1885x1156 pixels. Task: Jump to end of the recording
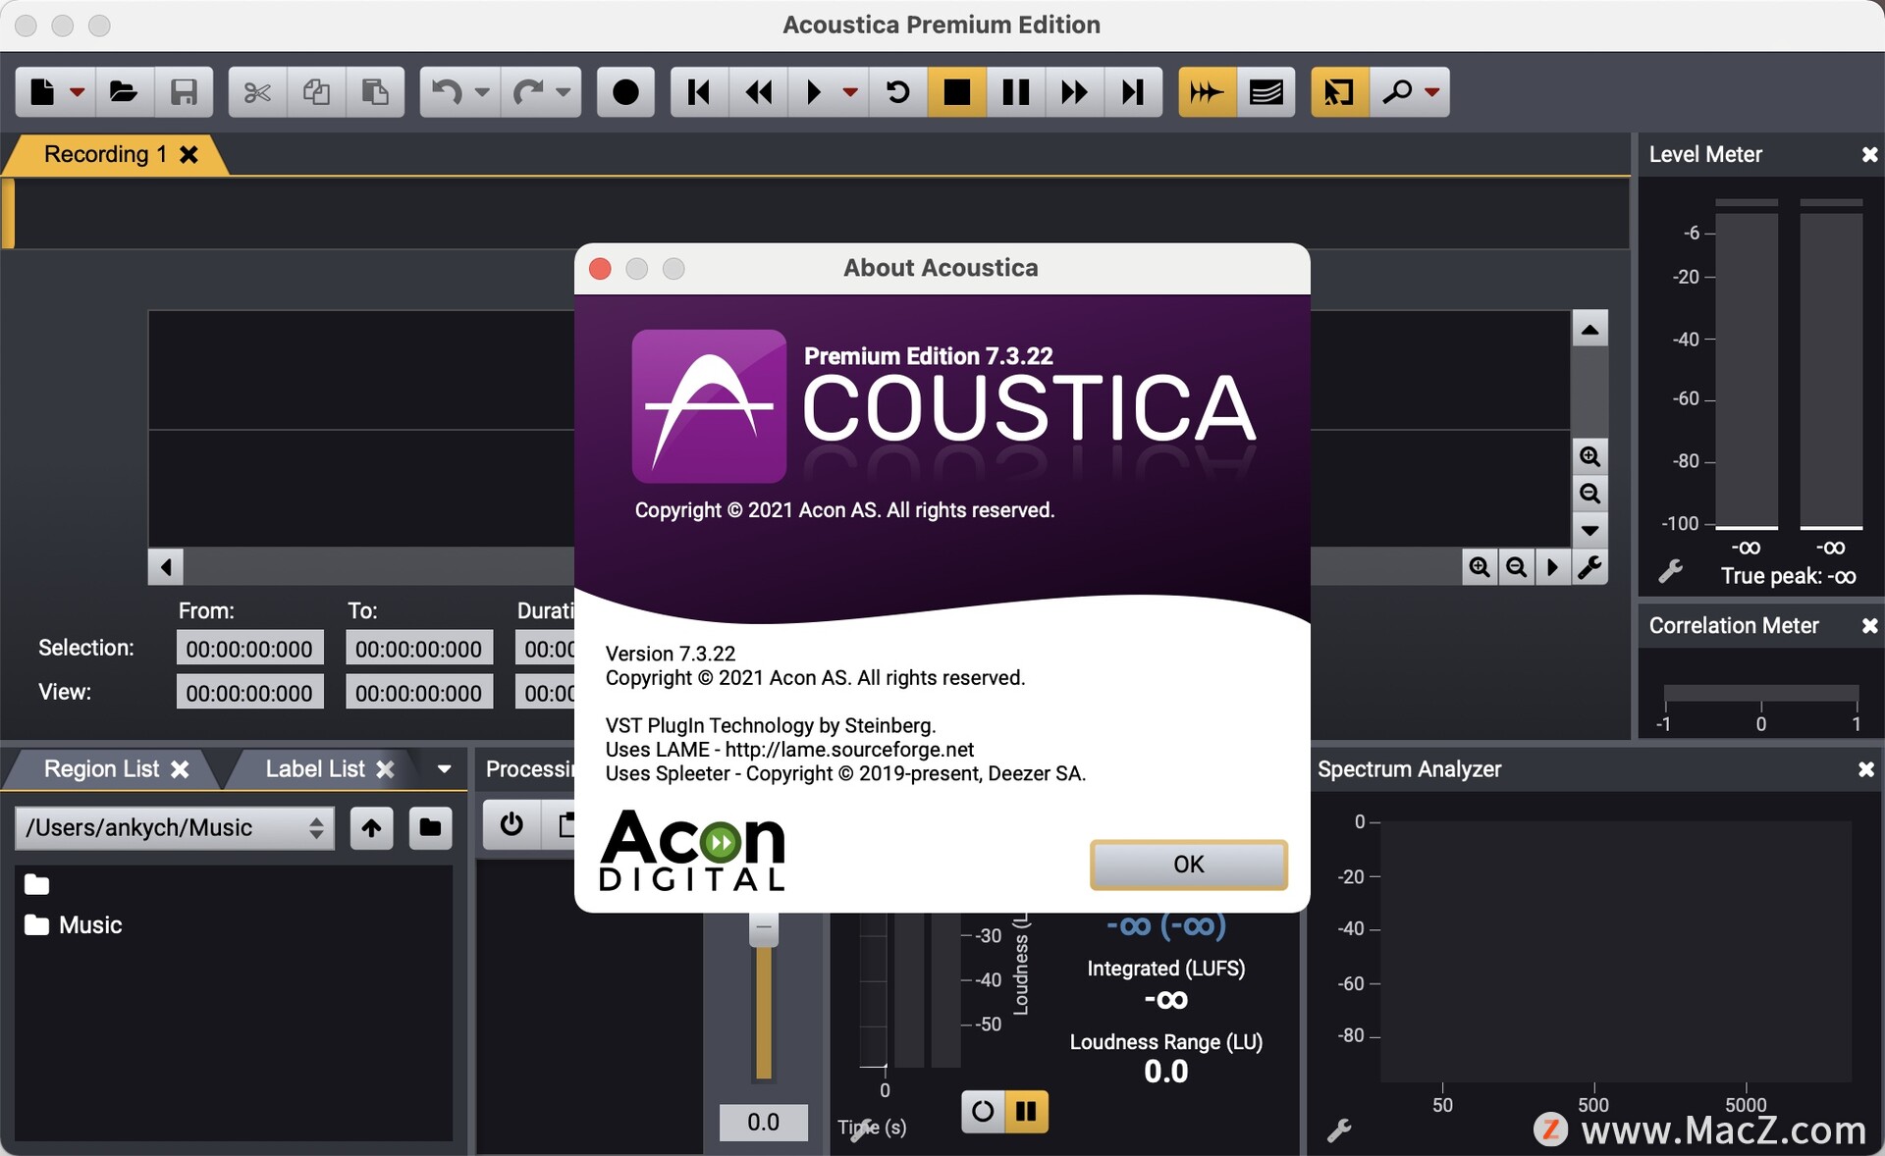click(1133, 92)
